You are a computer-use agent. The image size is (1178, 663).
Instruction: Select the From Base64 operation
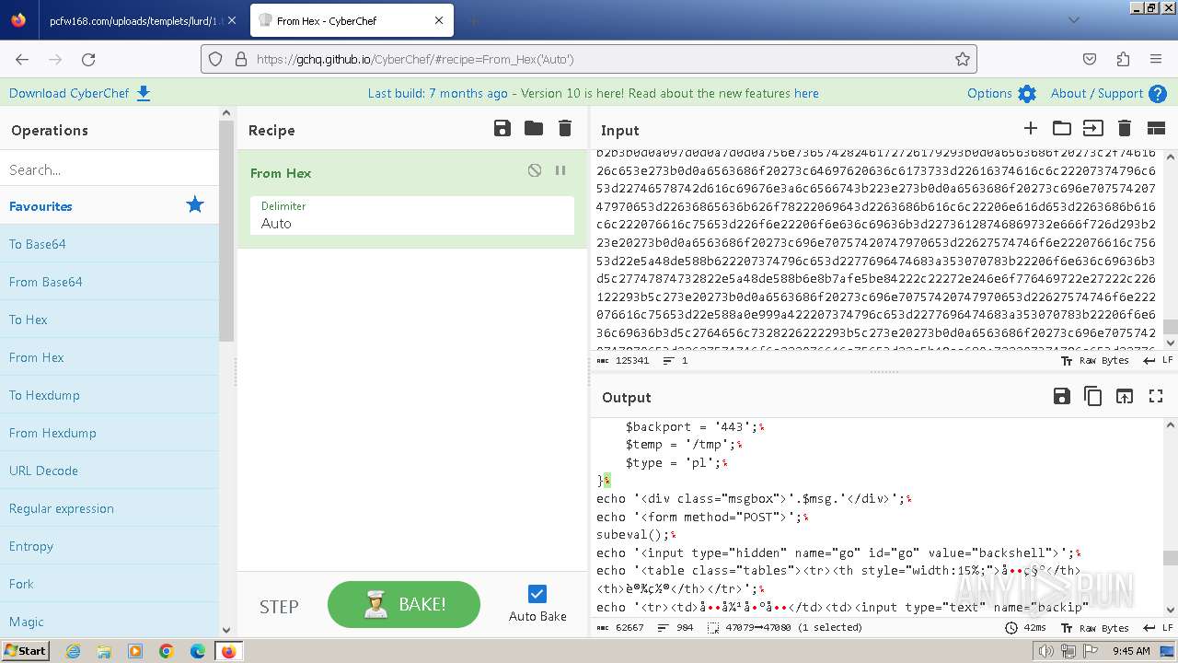point(110,282)
